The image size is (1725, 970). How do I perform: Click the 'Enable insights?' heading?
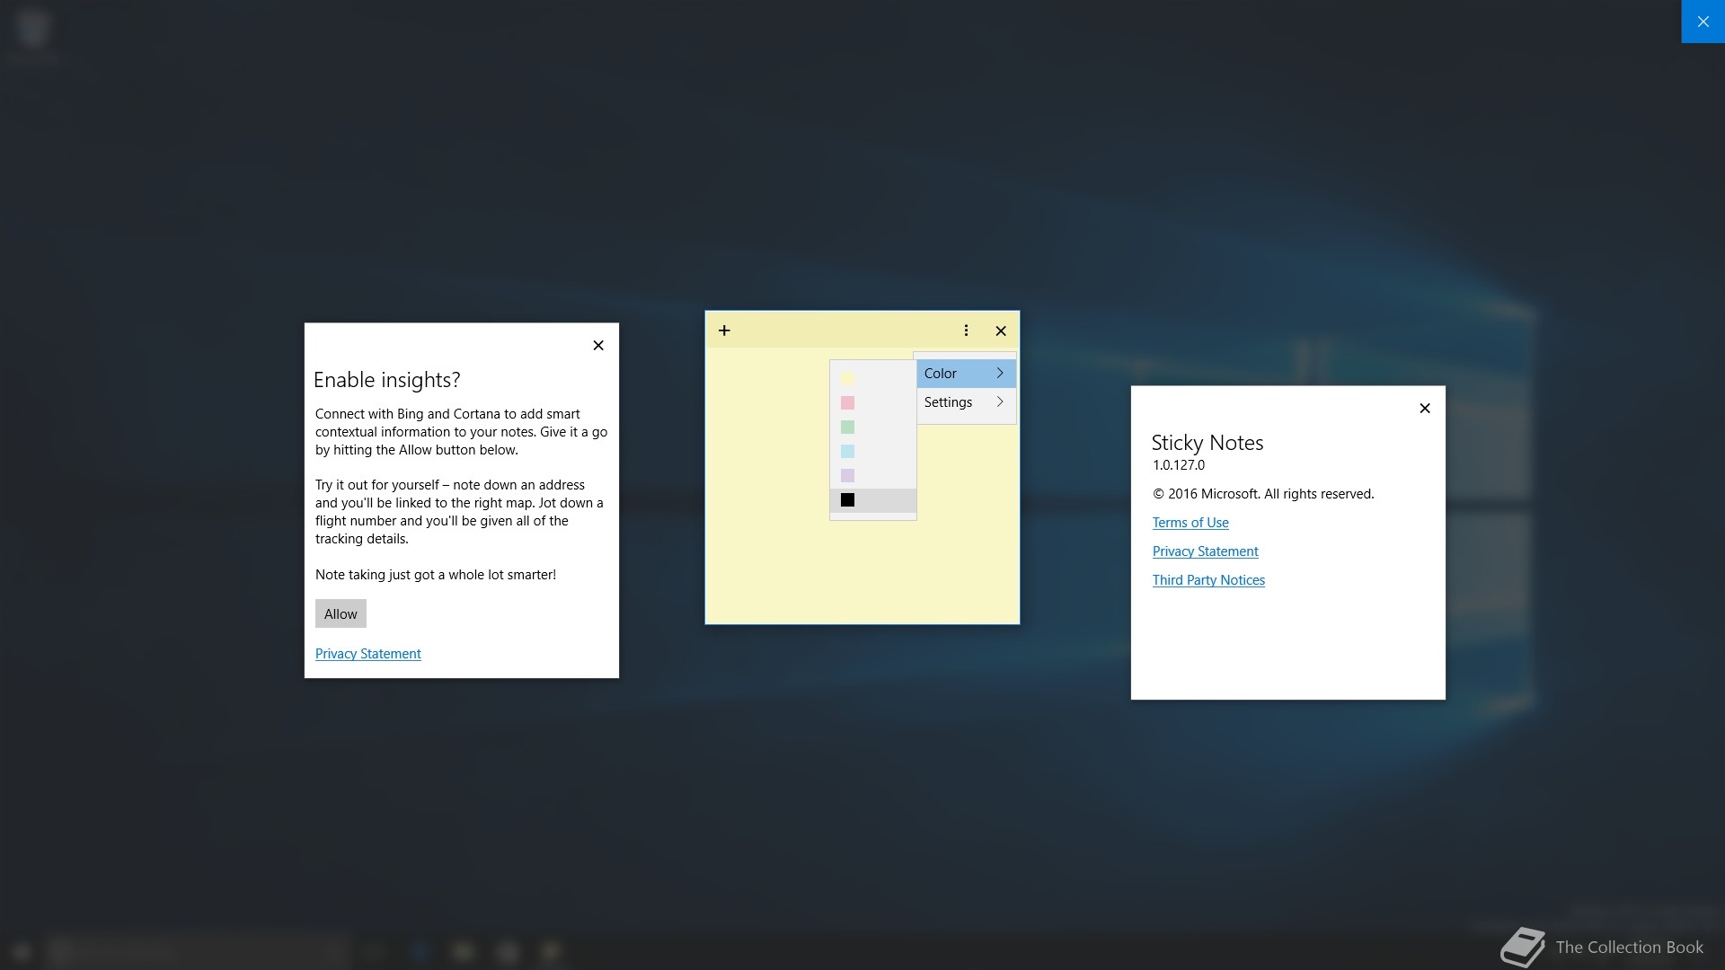point(387,380)
